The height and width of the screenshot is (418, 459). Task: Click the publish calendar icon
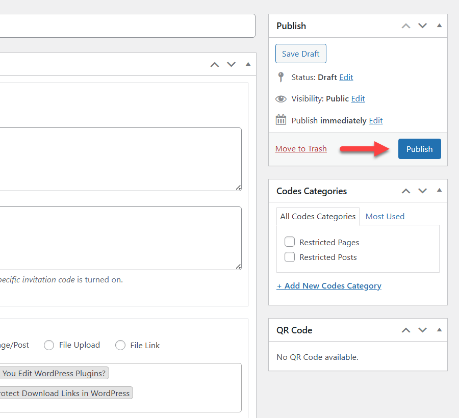[280, 120]
